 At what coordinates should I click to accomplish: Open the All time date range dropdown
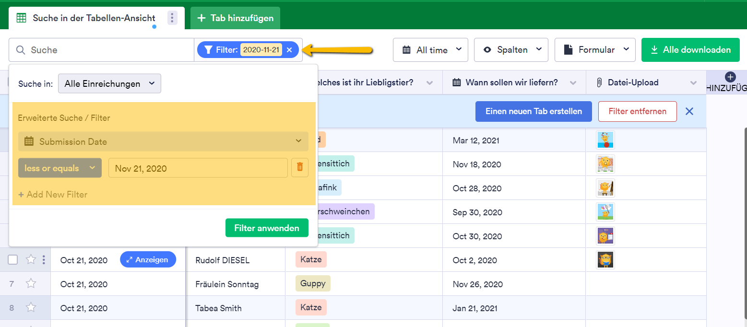(430, 50)
